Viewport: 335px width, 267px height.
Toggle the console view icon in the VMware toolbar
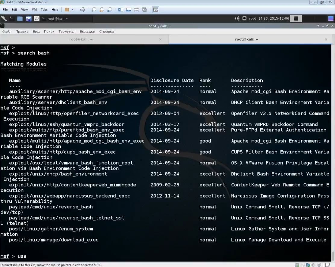tap(156, 10)
